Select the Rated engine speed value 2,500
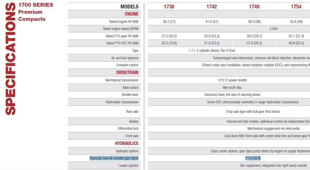Image resolution: width=310 pixels, height=170 pixels. pos(274,29)
